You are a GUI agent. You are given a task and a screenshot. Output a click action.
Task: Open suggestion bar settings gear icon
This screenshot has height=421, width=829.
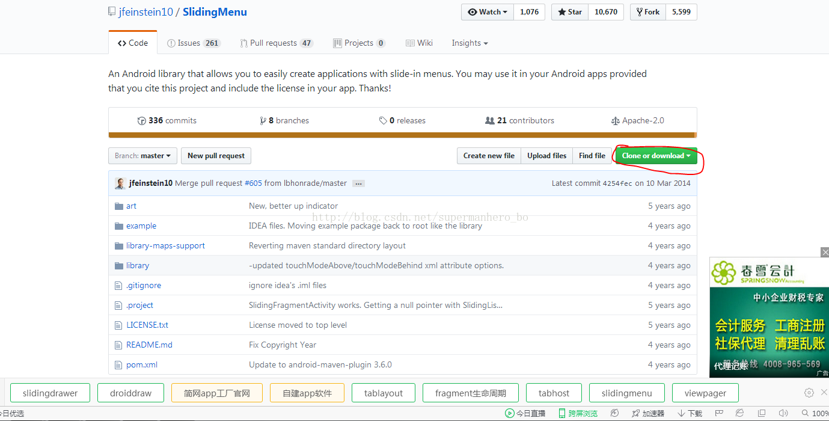809,393
